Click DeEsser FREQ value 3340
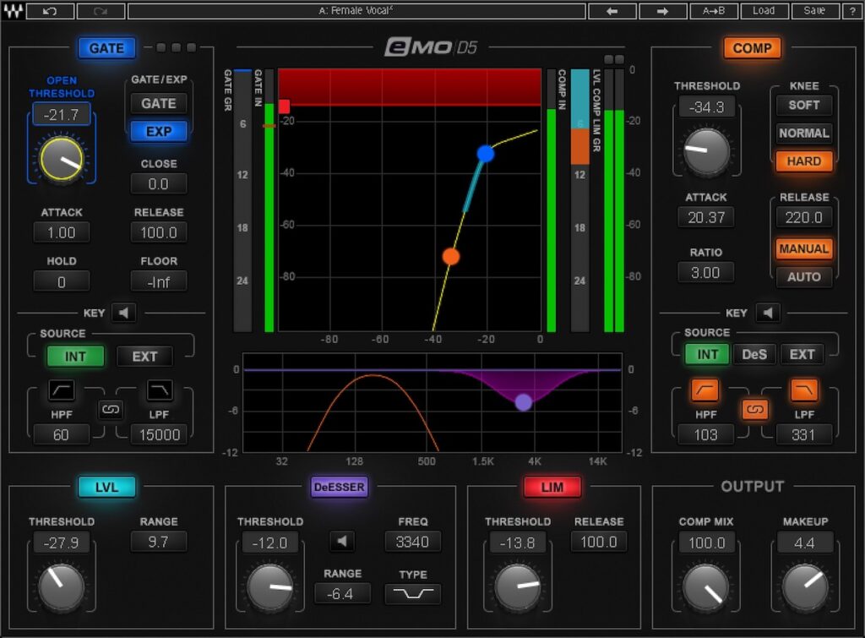Screen dimensions: 865x638 pyautogui.click(x=412, y=542)
